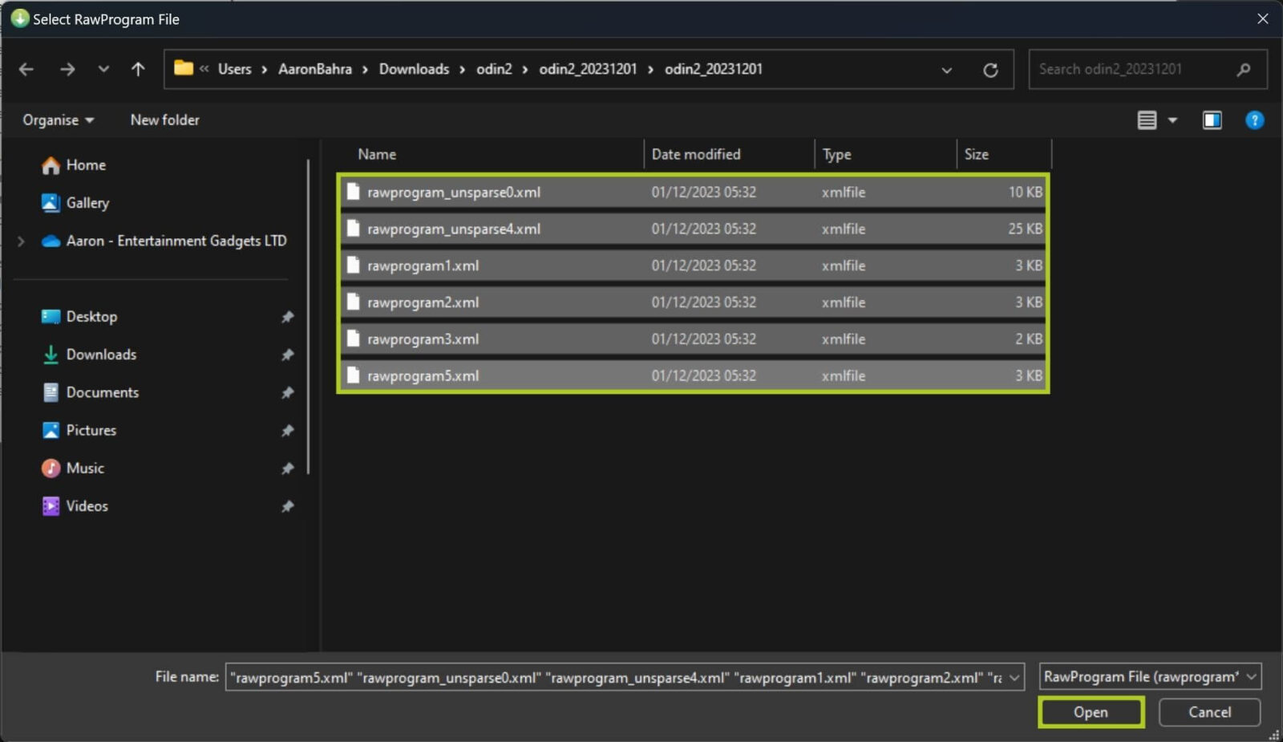Open the Organise dropdown menu
This screenshot has width=1283, height=742.
pyautogui.click(x=56, y=120)
